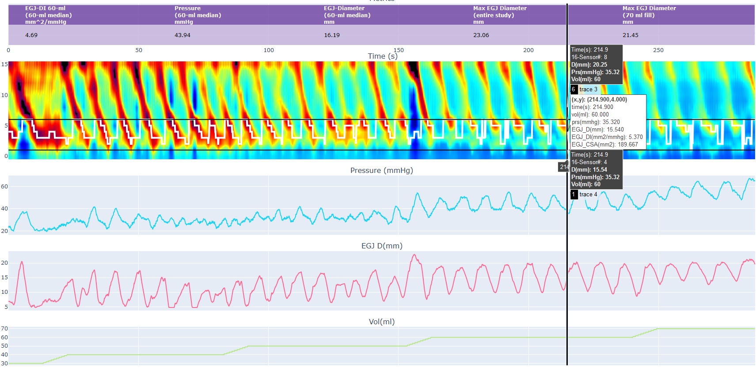This screenshot has height=379, width=756.
Task: Click the "Pressure (mmHg)" chart title
Action: coord(381,170)
